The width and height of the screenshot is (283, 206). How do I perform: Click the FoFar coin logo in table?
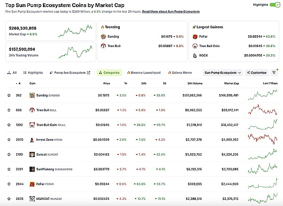click(32, 184)
